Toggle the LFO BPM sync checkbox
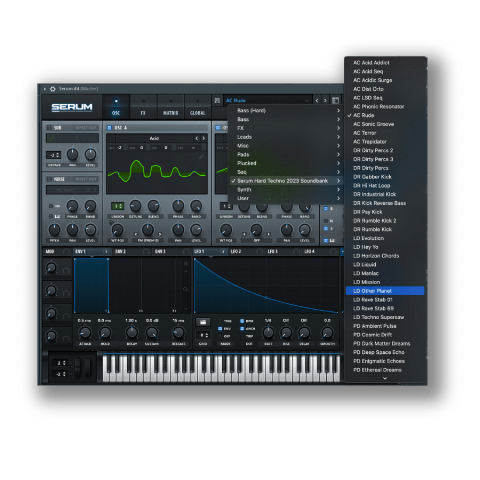480x480 pixels. [x=242, y=321]
